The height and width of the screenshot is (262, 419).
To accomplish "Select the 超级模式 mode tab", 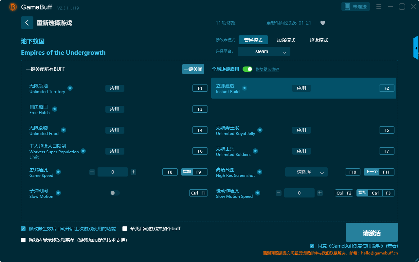I will pyautogui.click(x=319, y=40).
